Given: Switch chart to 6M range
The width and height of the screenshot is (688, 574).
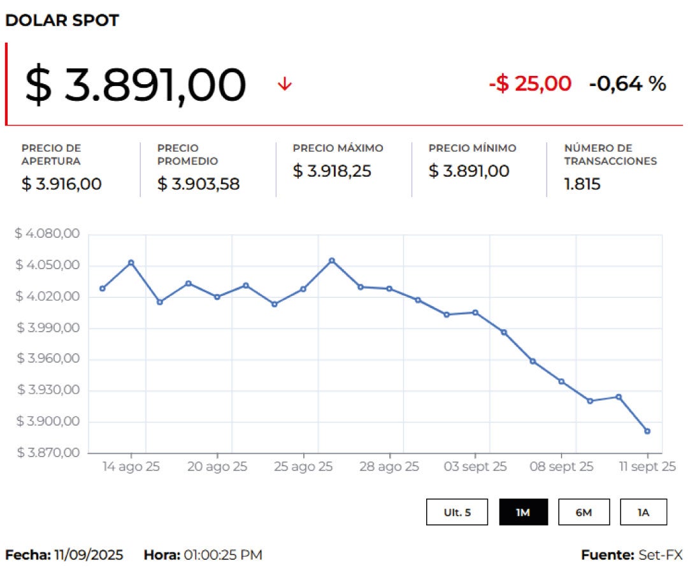Looking at the screenshot, I should coord(584,512).
